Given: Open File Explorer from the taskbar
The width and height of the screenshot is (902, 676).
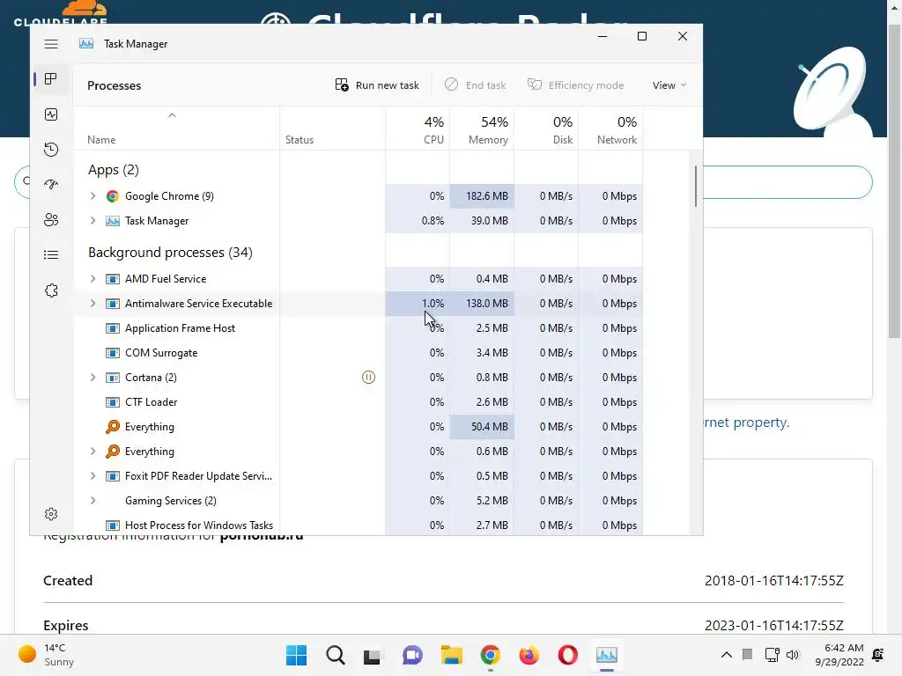Looking at the screenshot, I should 452,655.
